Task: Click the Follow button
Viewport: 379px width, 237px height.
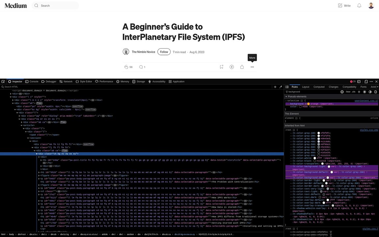Action: 164,52
